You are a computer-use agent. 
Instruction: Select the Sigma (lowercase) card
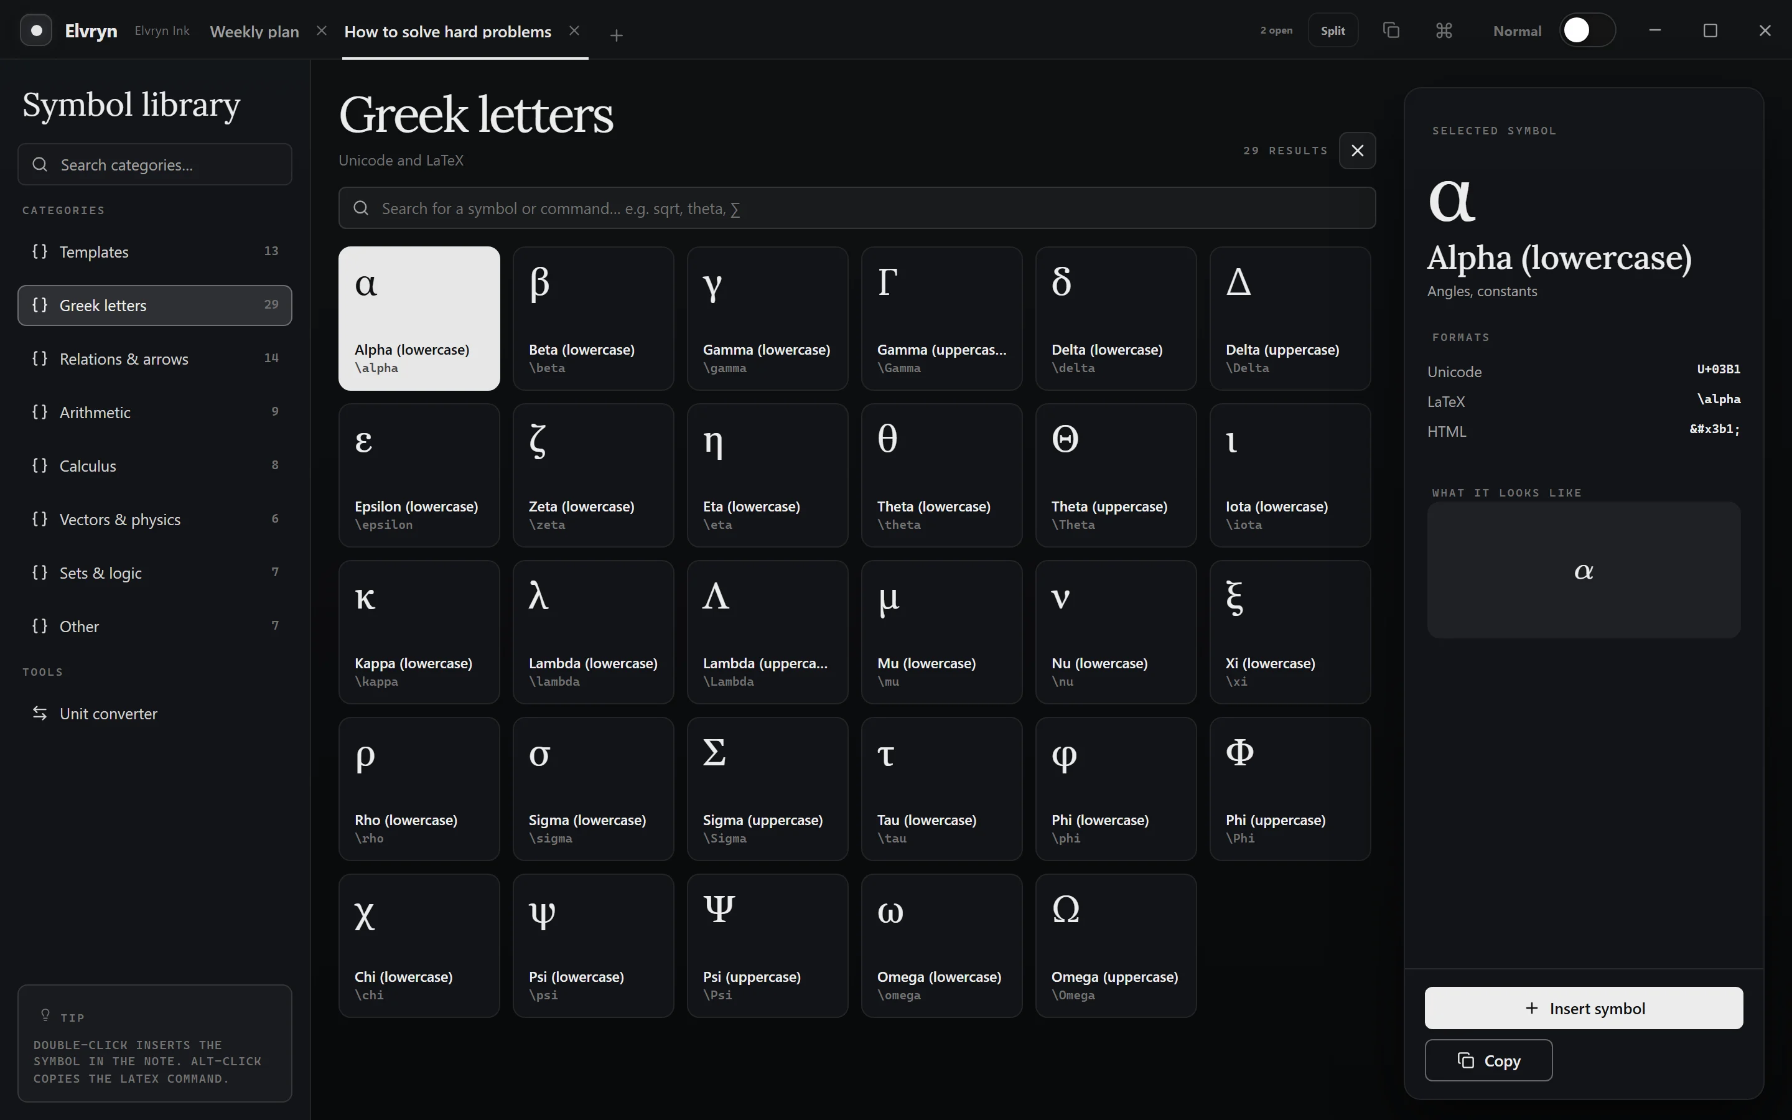pyautogui.click(x=593, y=789)
